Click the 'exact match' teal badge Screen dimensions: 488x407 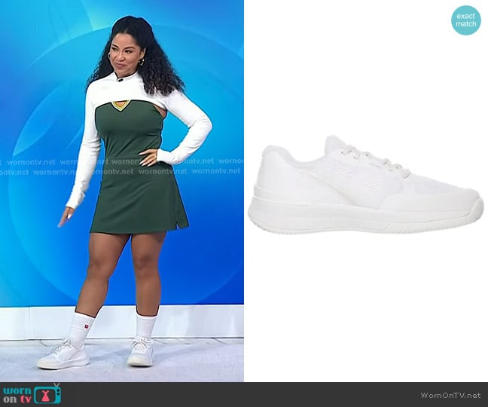click(466, 20)
